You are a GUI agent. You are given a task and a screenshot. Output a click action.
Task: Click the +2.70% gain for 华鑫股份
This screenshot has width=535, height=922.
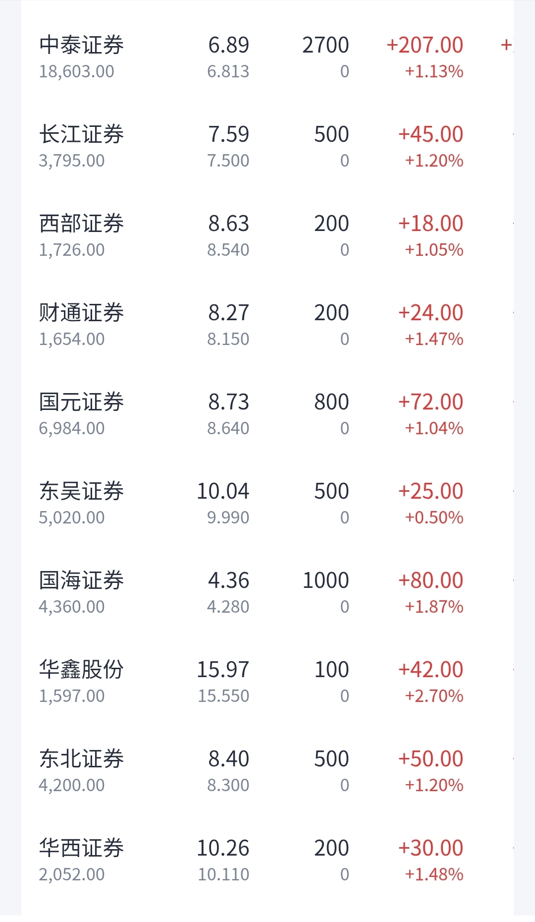[434, 696]
